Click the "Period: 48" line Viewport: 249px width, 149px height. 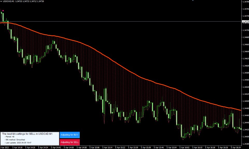coord(10,137)
